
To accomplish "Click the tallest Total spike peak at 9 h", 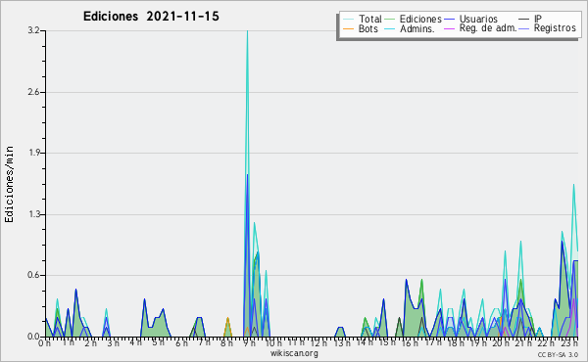I will pyautogui.click(x=247, y=31).
